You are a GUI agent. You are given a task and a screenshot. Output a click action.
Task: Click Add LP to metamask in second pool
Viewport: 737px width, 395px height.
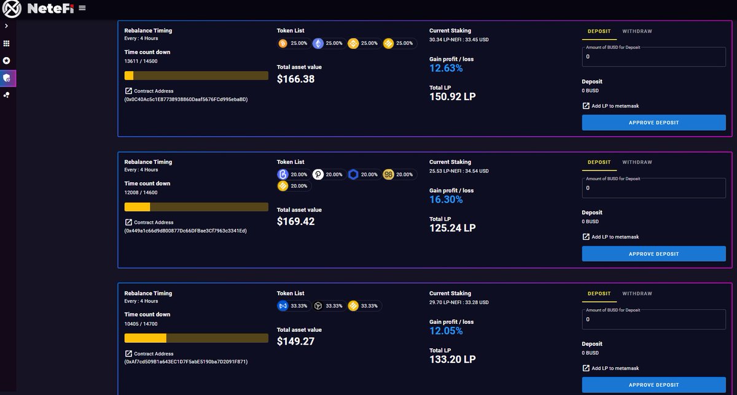tap(610, 237)
